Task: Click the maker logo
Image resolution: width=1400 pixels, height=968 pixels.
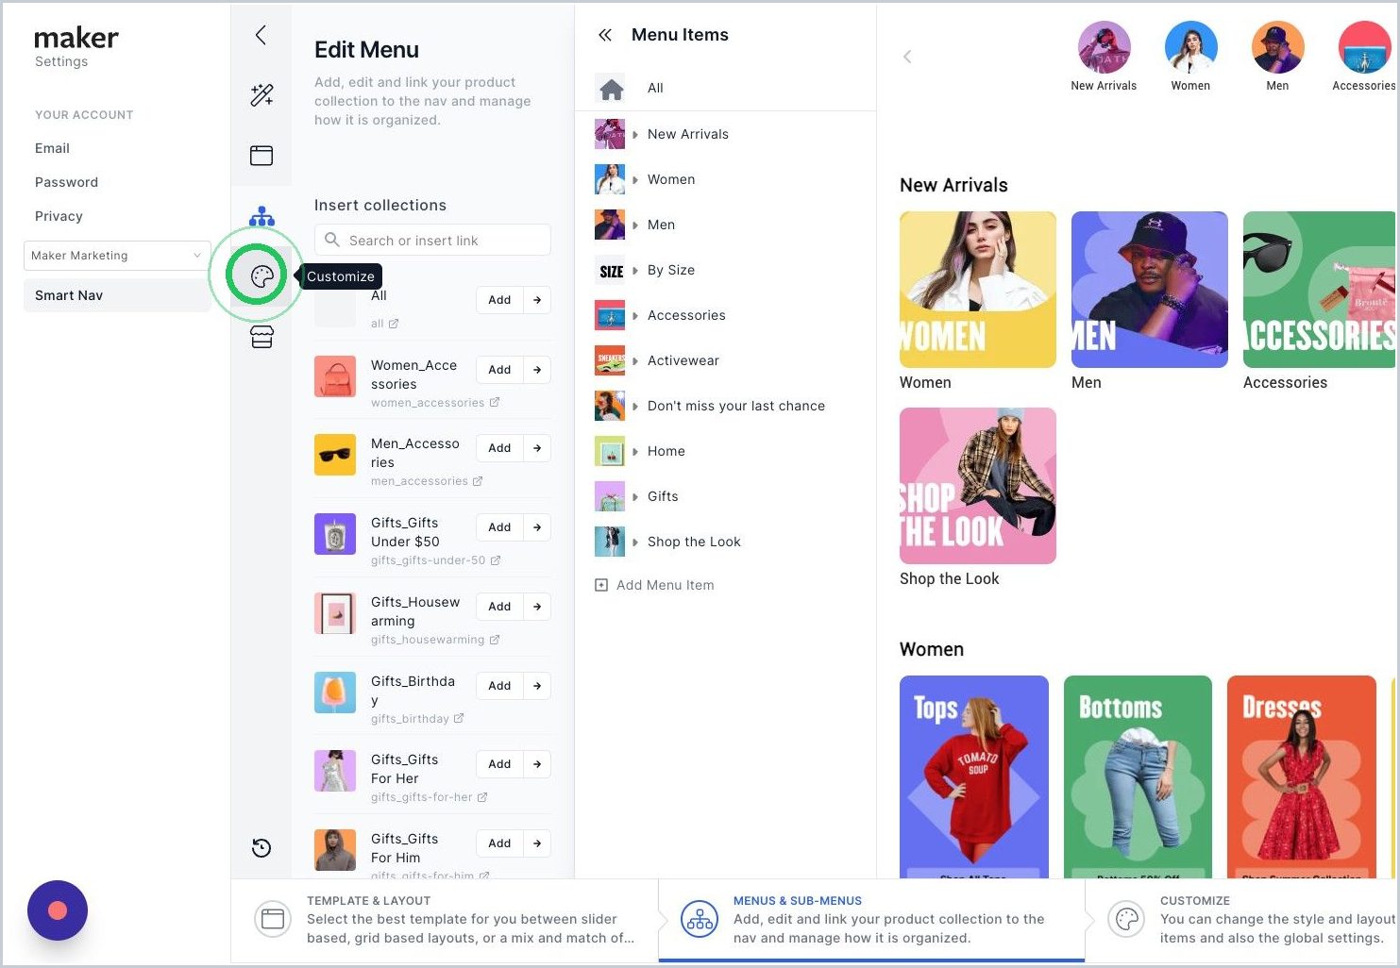Action: coord(76,38)
